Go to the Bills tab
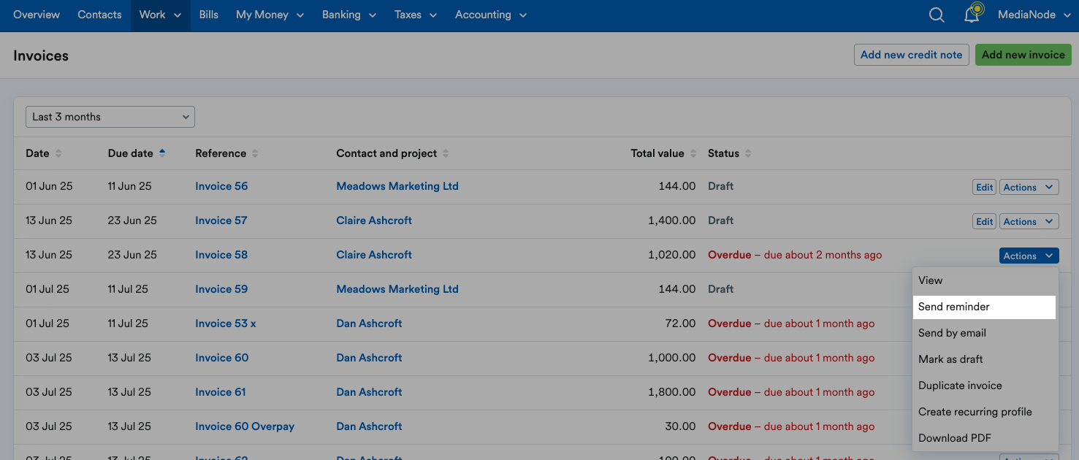1079x460 pixels. coord(209,15)
